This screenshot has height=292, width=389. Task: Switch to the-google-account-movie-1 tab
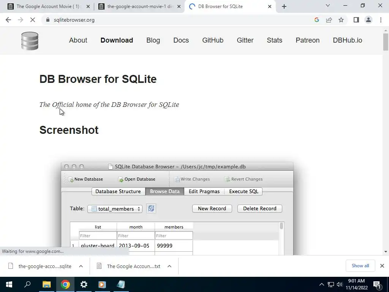tap(140, 6)
